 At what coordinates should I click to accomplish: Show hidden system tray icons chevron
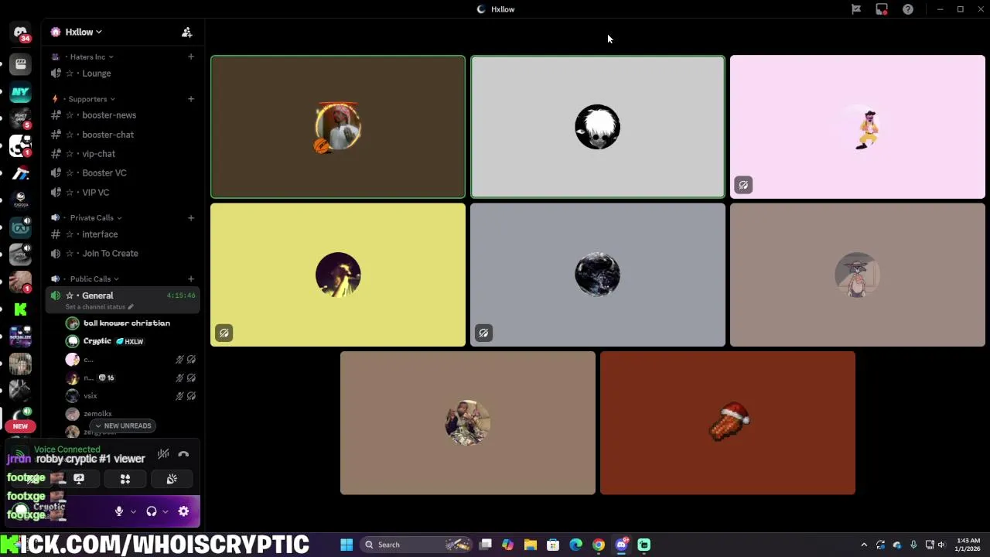click(864, 545)
